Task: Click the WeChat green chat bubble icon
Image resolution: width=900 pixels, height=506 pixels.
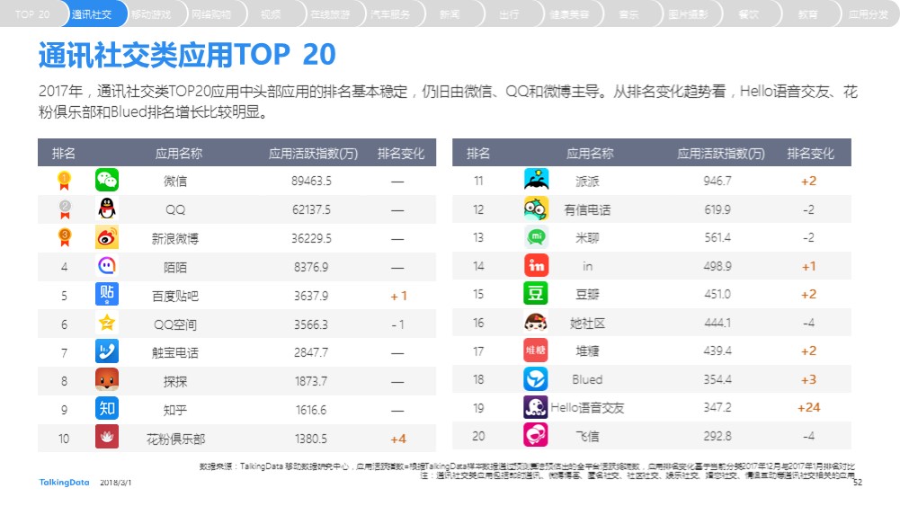Action: [x=107, y=180]
